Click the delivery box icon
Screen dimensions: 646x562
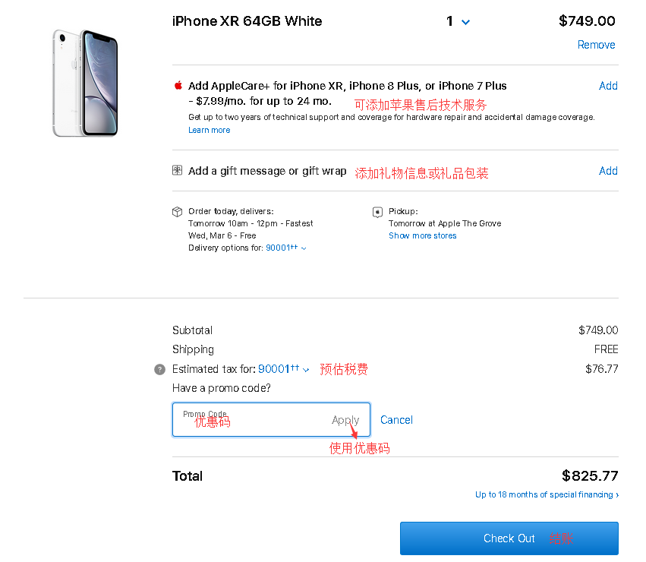click(x=178, y=212)
